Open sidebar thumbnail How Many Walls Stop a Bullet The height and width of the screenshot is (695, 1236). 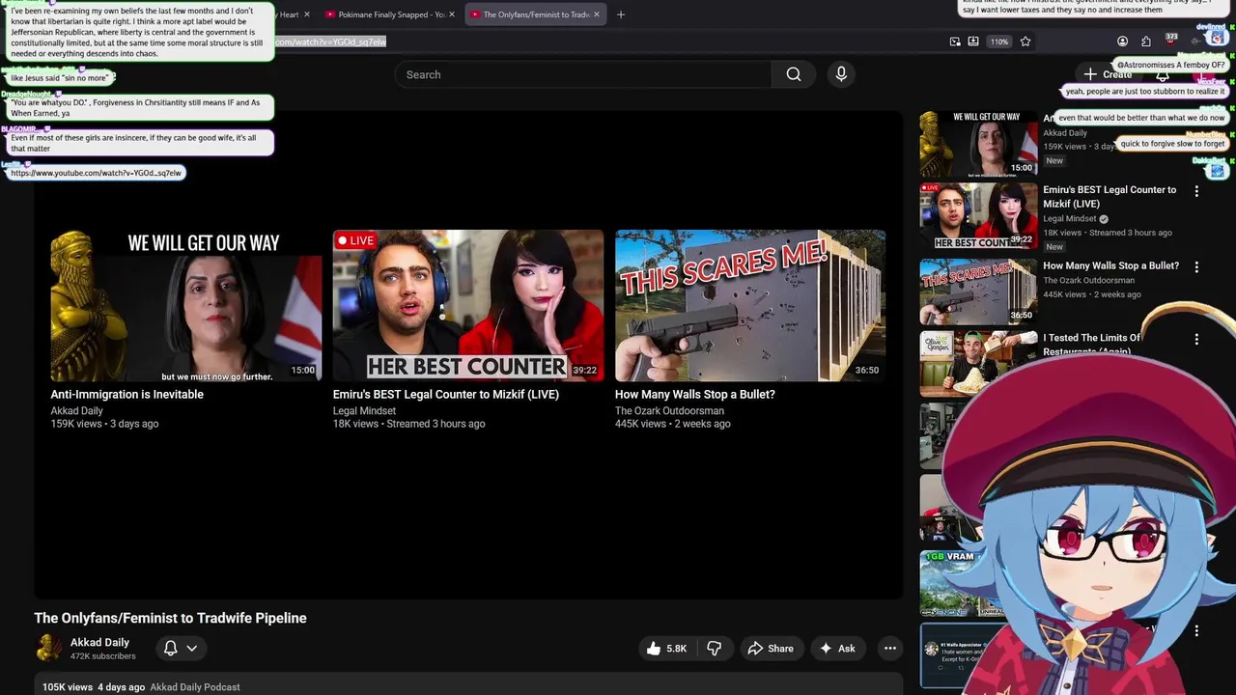[x=978, y=291]
